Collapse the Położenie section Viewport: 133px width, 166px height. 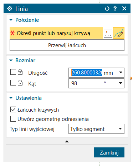tap(11, 20)
